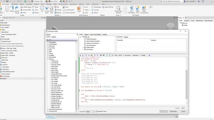
Task: Click the Header button
Action: 144,55
